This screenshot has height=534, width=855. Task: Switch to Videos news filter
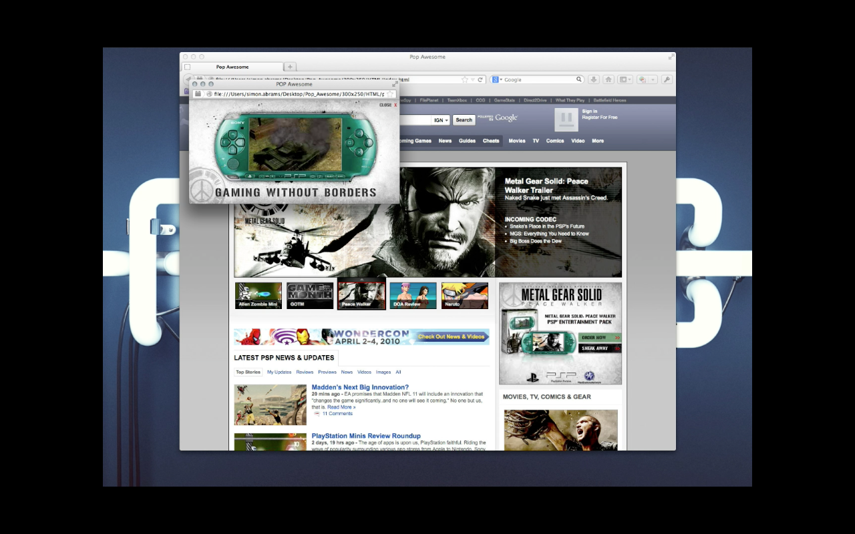(364, 372)
